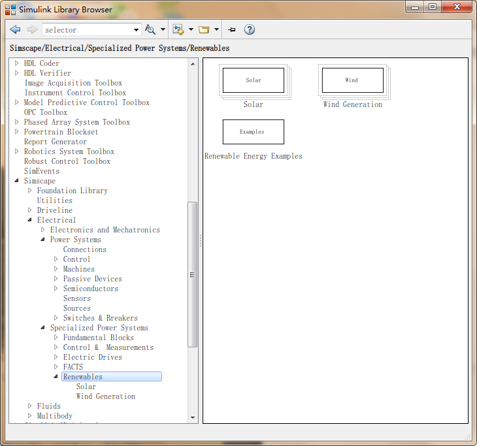This screenshot has width=477, height=446.
Task: Expand the Semiconductors node
Action: click(56, 288)
